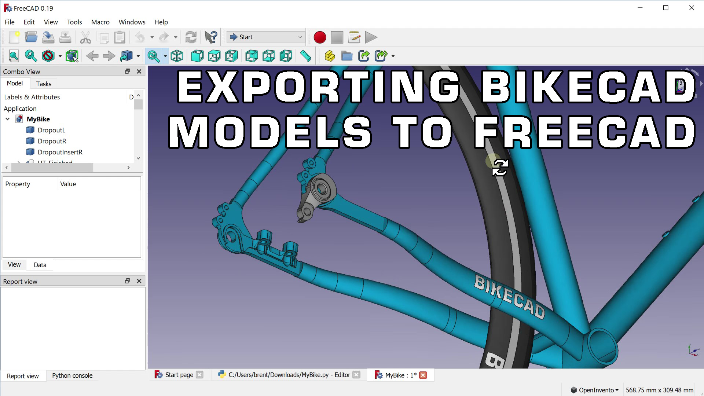Click the Sync view zoom icon
This screenshot has height=396, width=704.
pos(153,56)
